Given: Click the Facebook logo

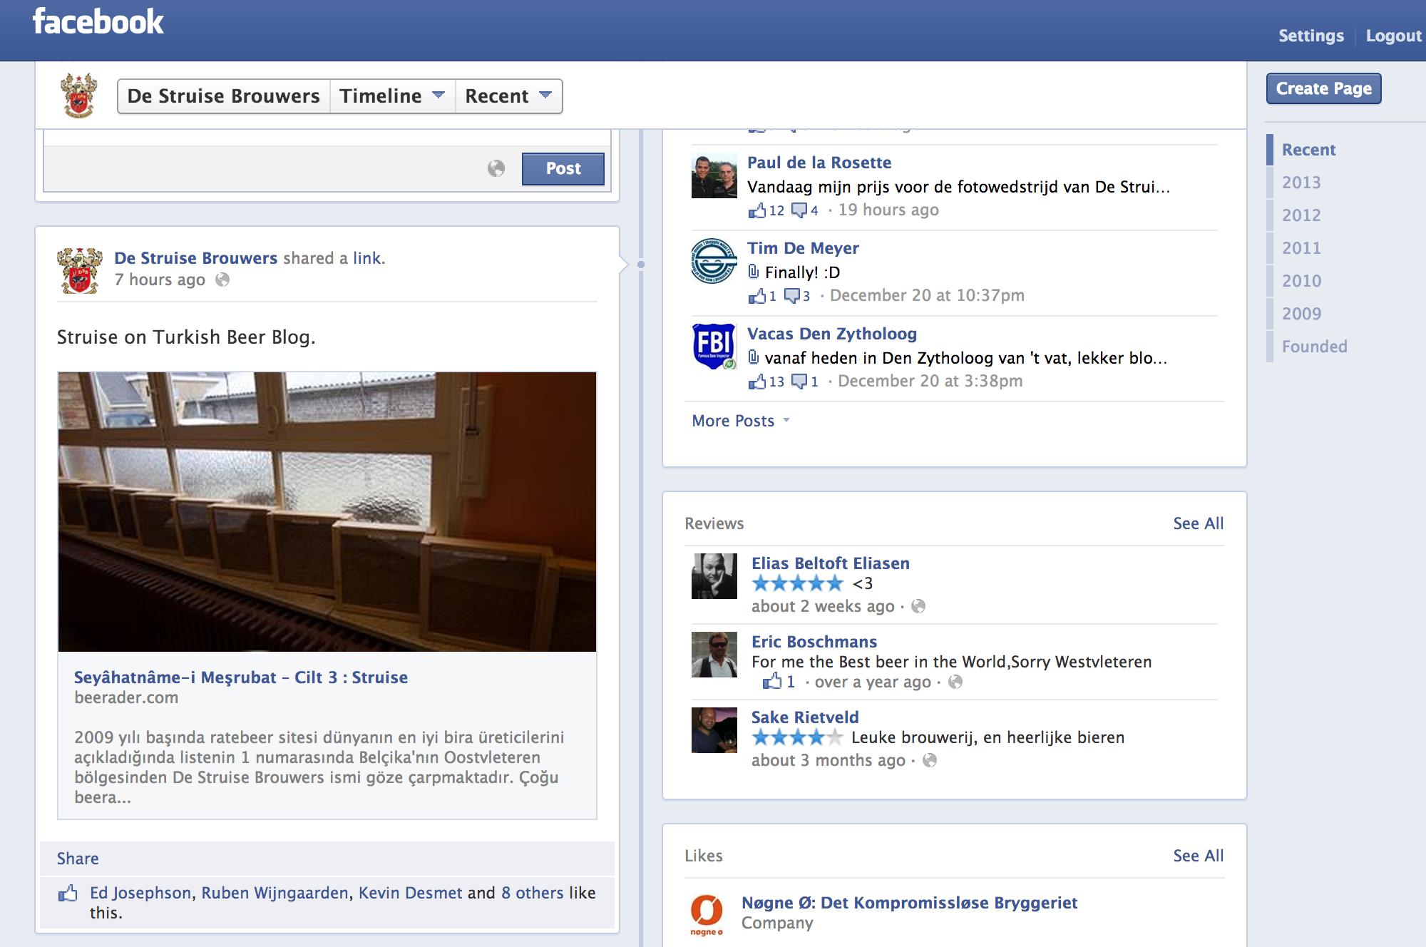Looking at the screenshot, I should [x=98, y=22].
